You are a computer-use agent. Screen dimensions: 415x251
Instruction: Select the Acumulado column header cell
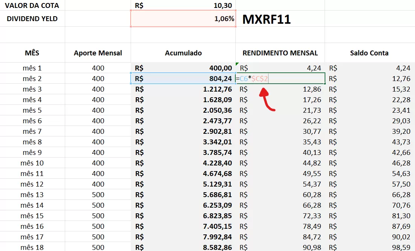(183, 53)
